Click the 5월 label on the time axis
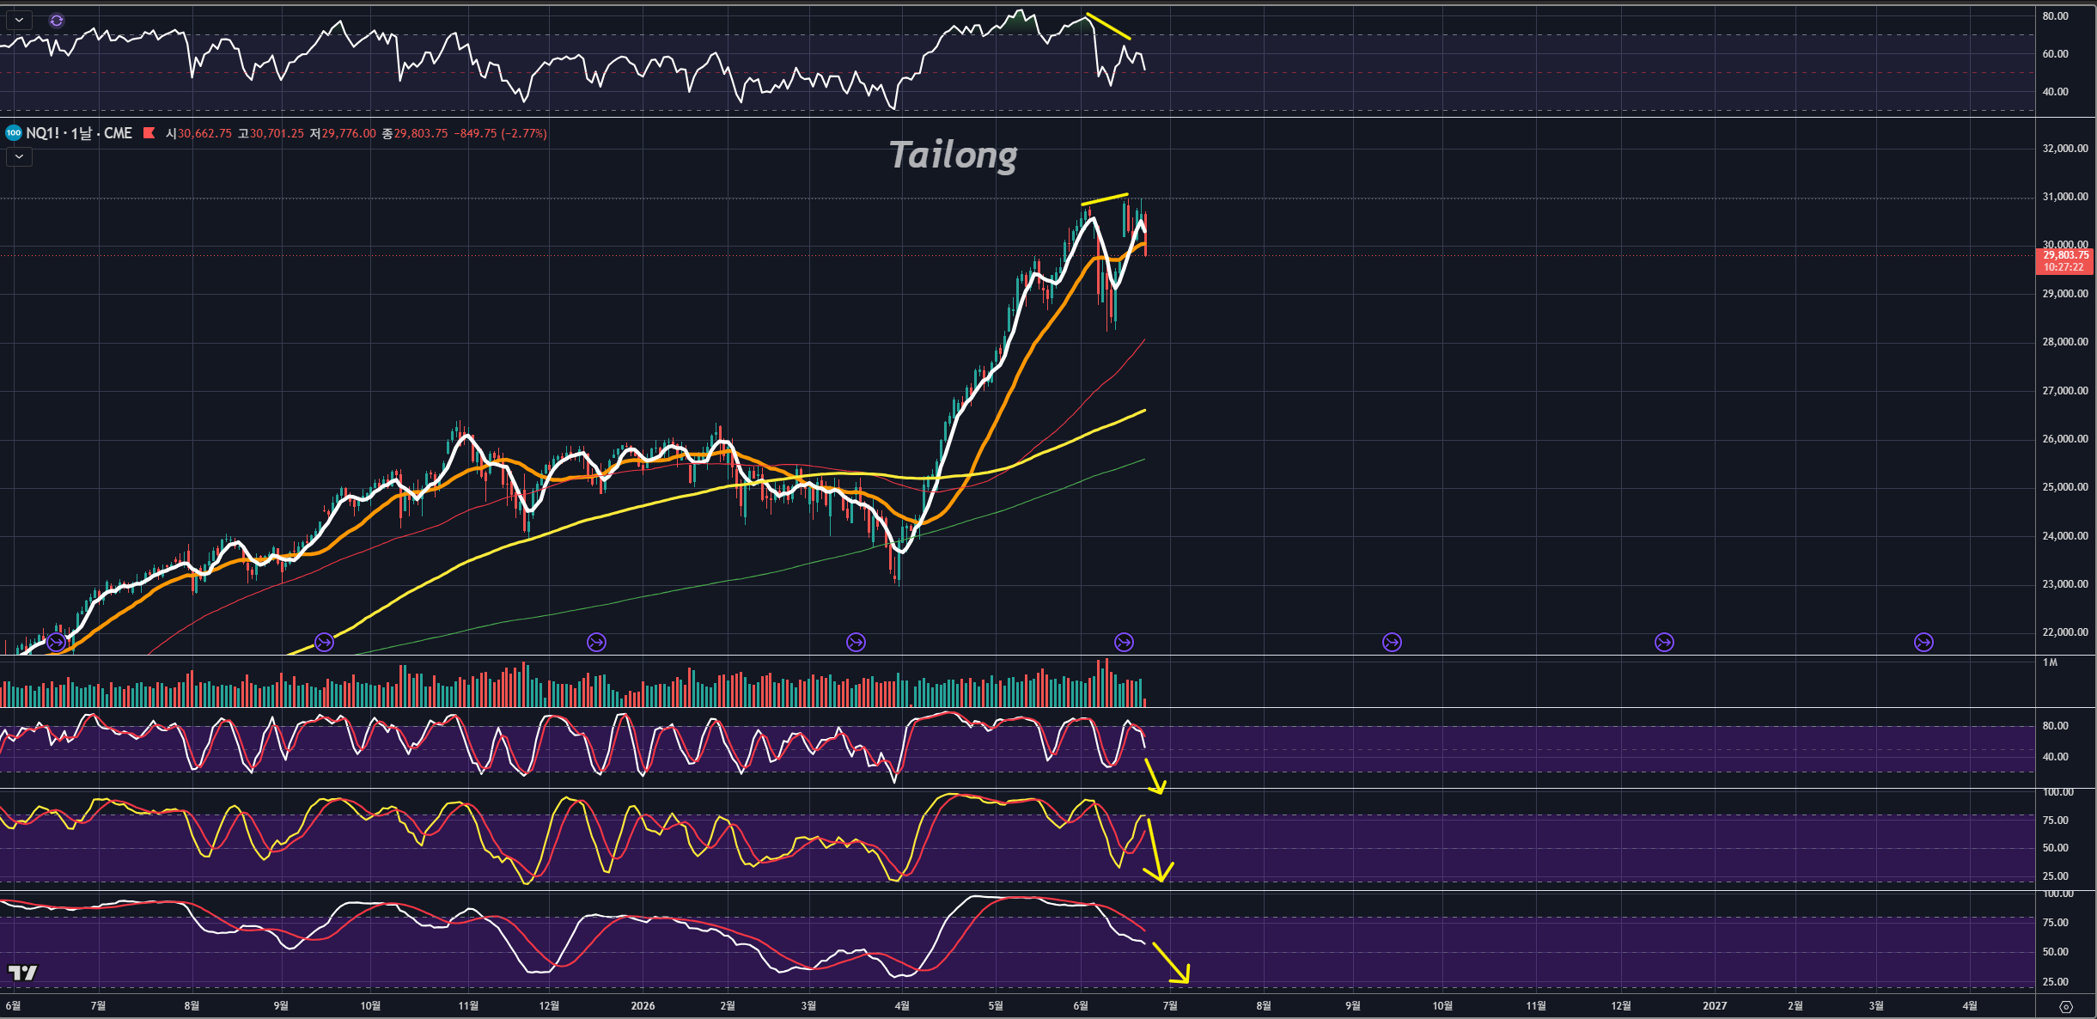Viewport: 2097px width, 1019px height. 996,1006
